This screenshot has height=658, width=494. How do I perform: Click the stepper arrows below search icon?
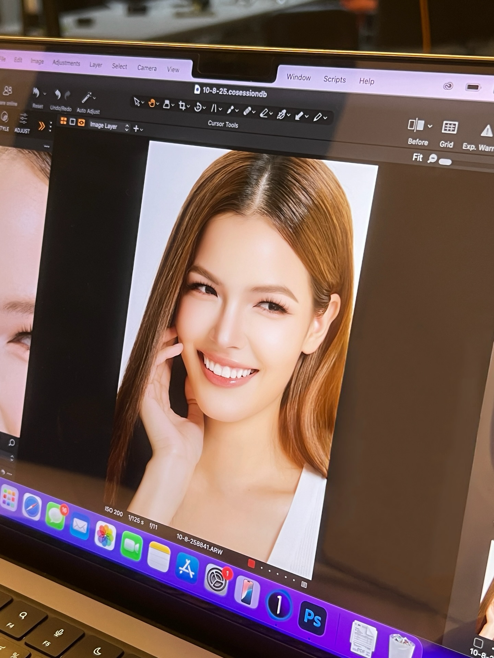[12, 458]
